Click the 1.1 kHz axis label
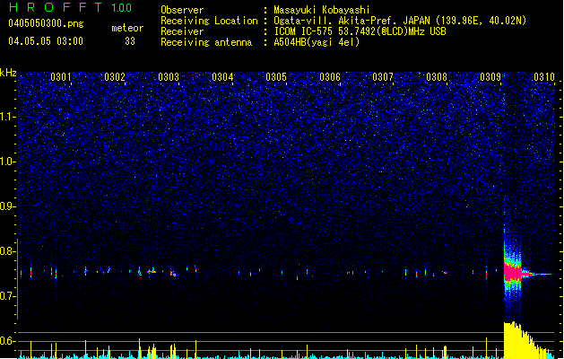Image resolution: width=564 pixels, height=359 pixels. click(x=8, y=117)
